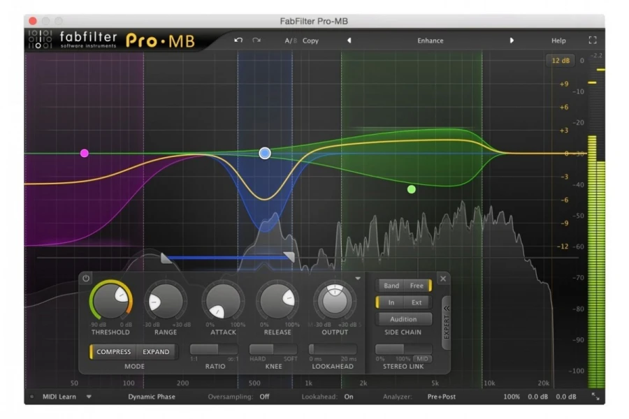The width and height of the screenshot is (629, 419).
Task: Click the Output knob
Action: click(335, 302)
